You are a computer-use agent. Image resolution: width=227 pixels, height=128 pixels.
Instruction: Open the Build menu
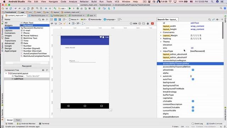pos(94,1)
